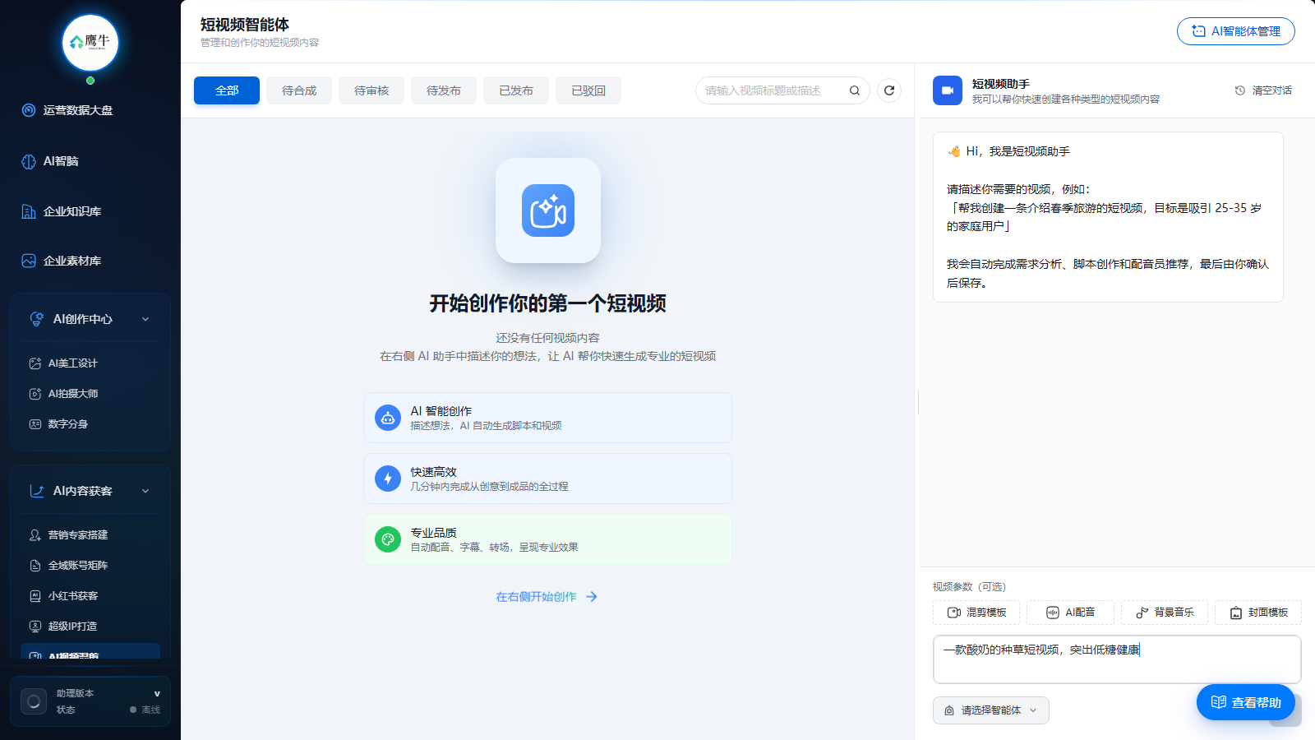Viewport: 1315px width, 740px height.
Task: Click the 快速高效 lightning icon
Action: [x=388, y=479]
